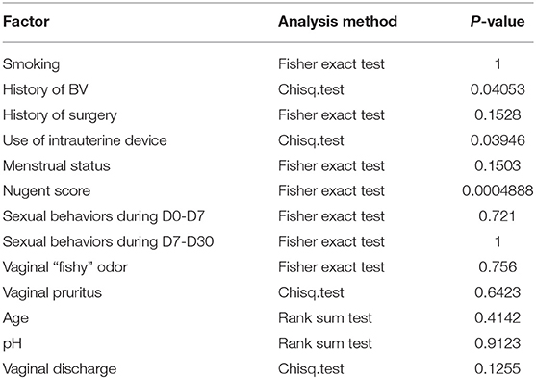
Task: Select Sexual behaviors during D0-D7 text
Action: pyautogui.click(x=104, y=216)
